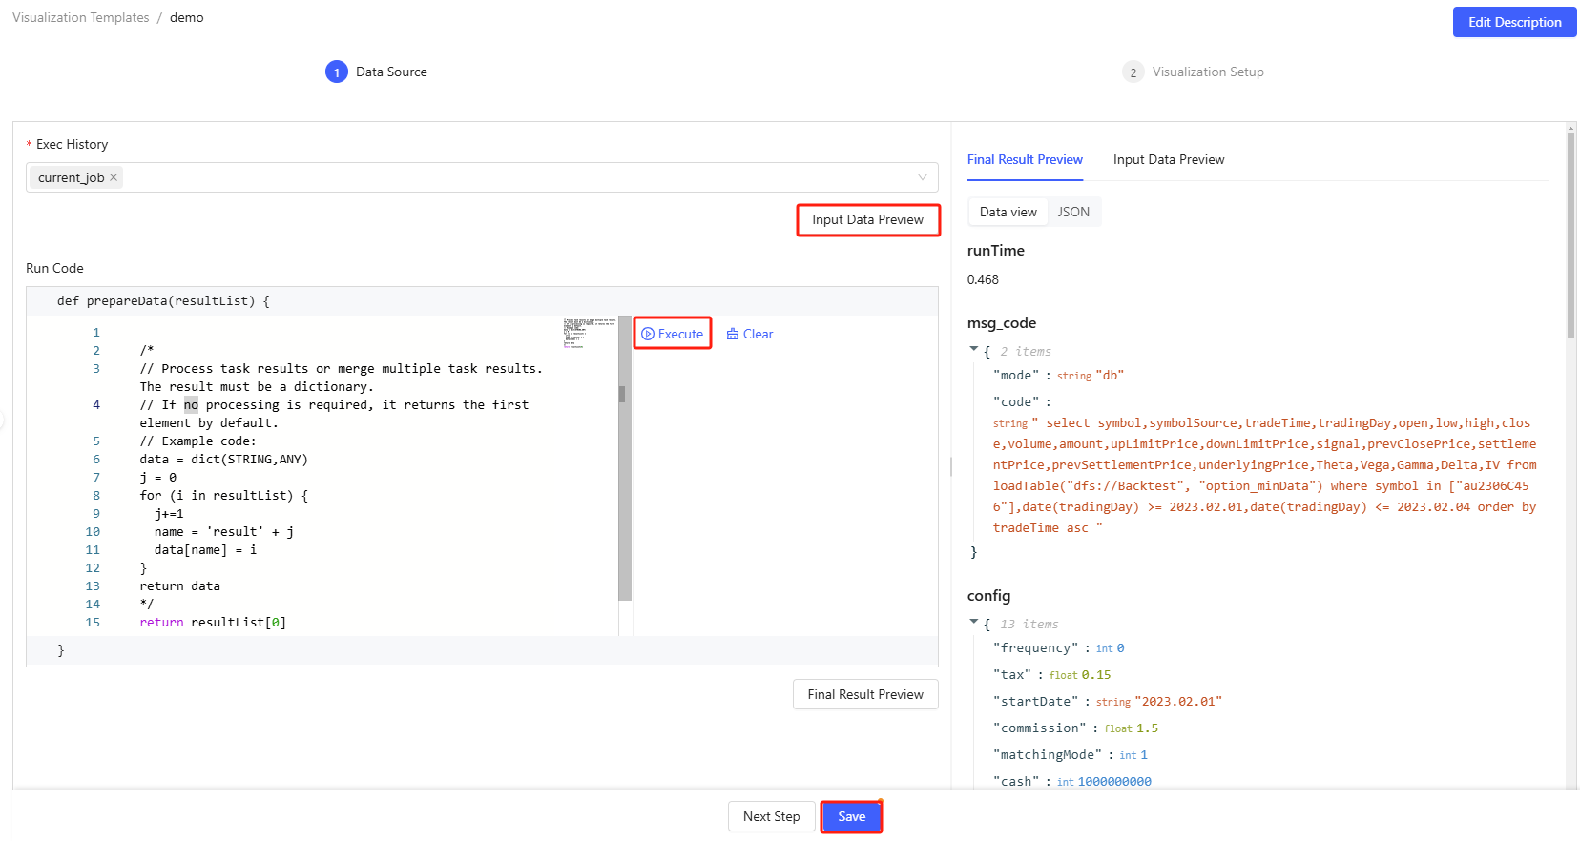Go to Next Step
This screenshot has width=1580, height=841.
coord(771,816)
